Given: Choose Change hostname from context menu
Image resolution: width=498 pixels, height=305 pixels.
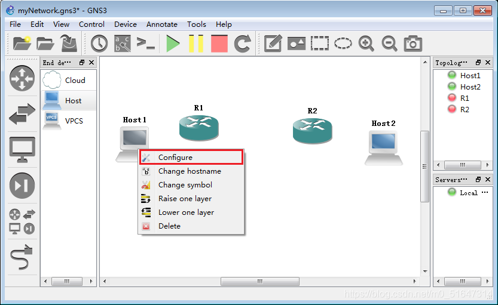Looking at the screenshot, I should 191,171.
